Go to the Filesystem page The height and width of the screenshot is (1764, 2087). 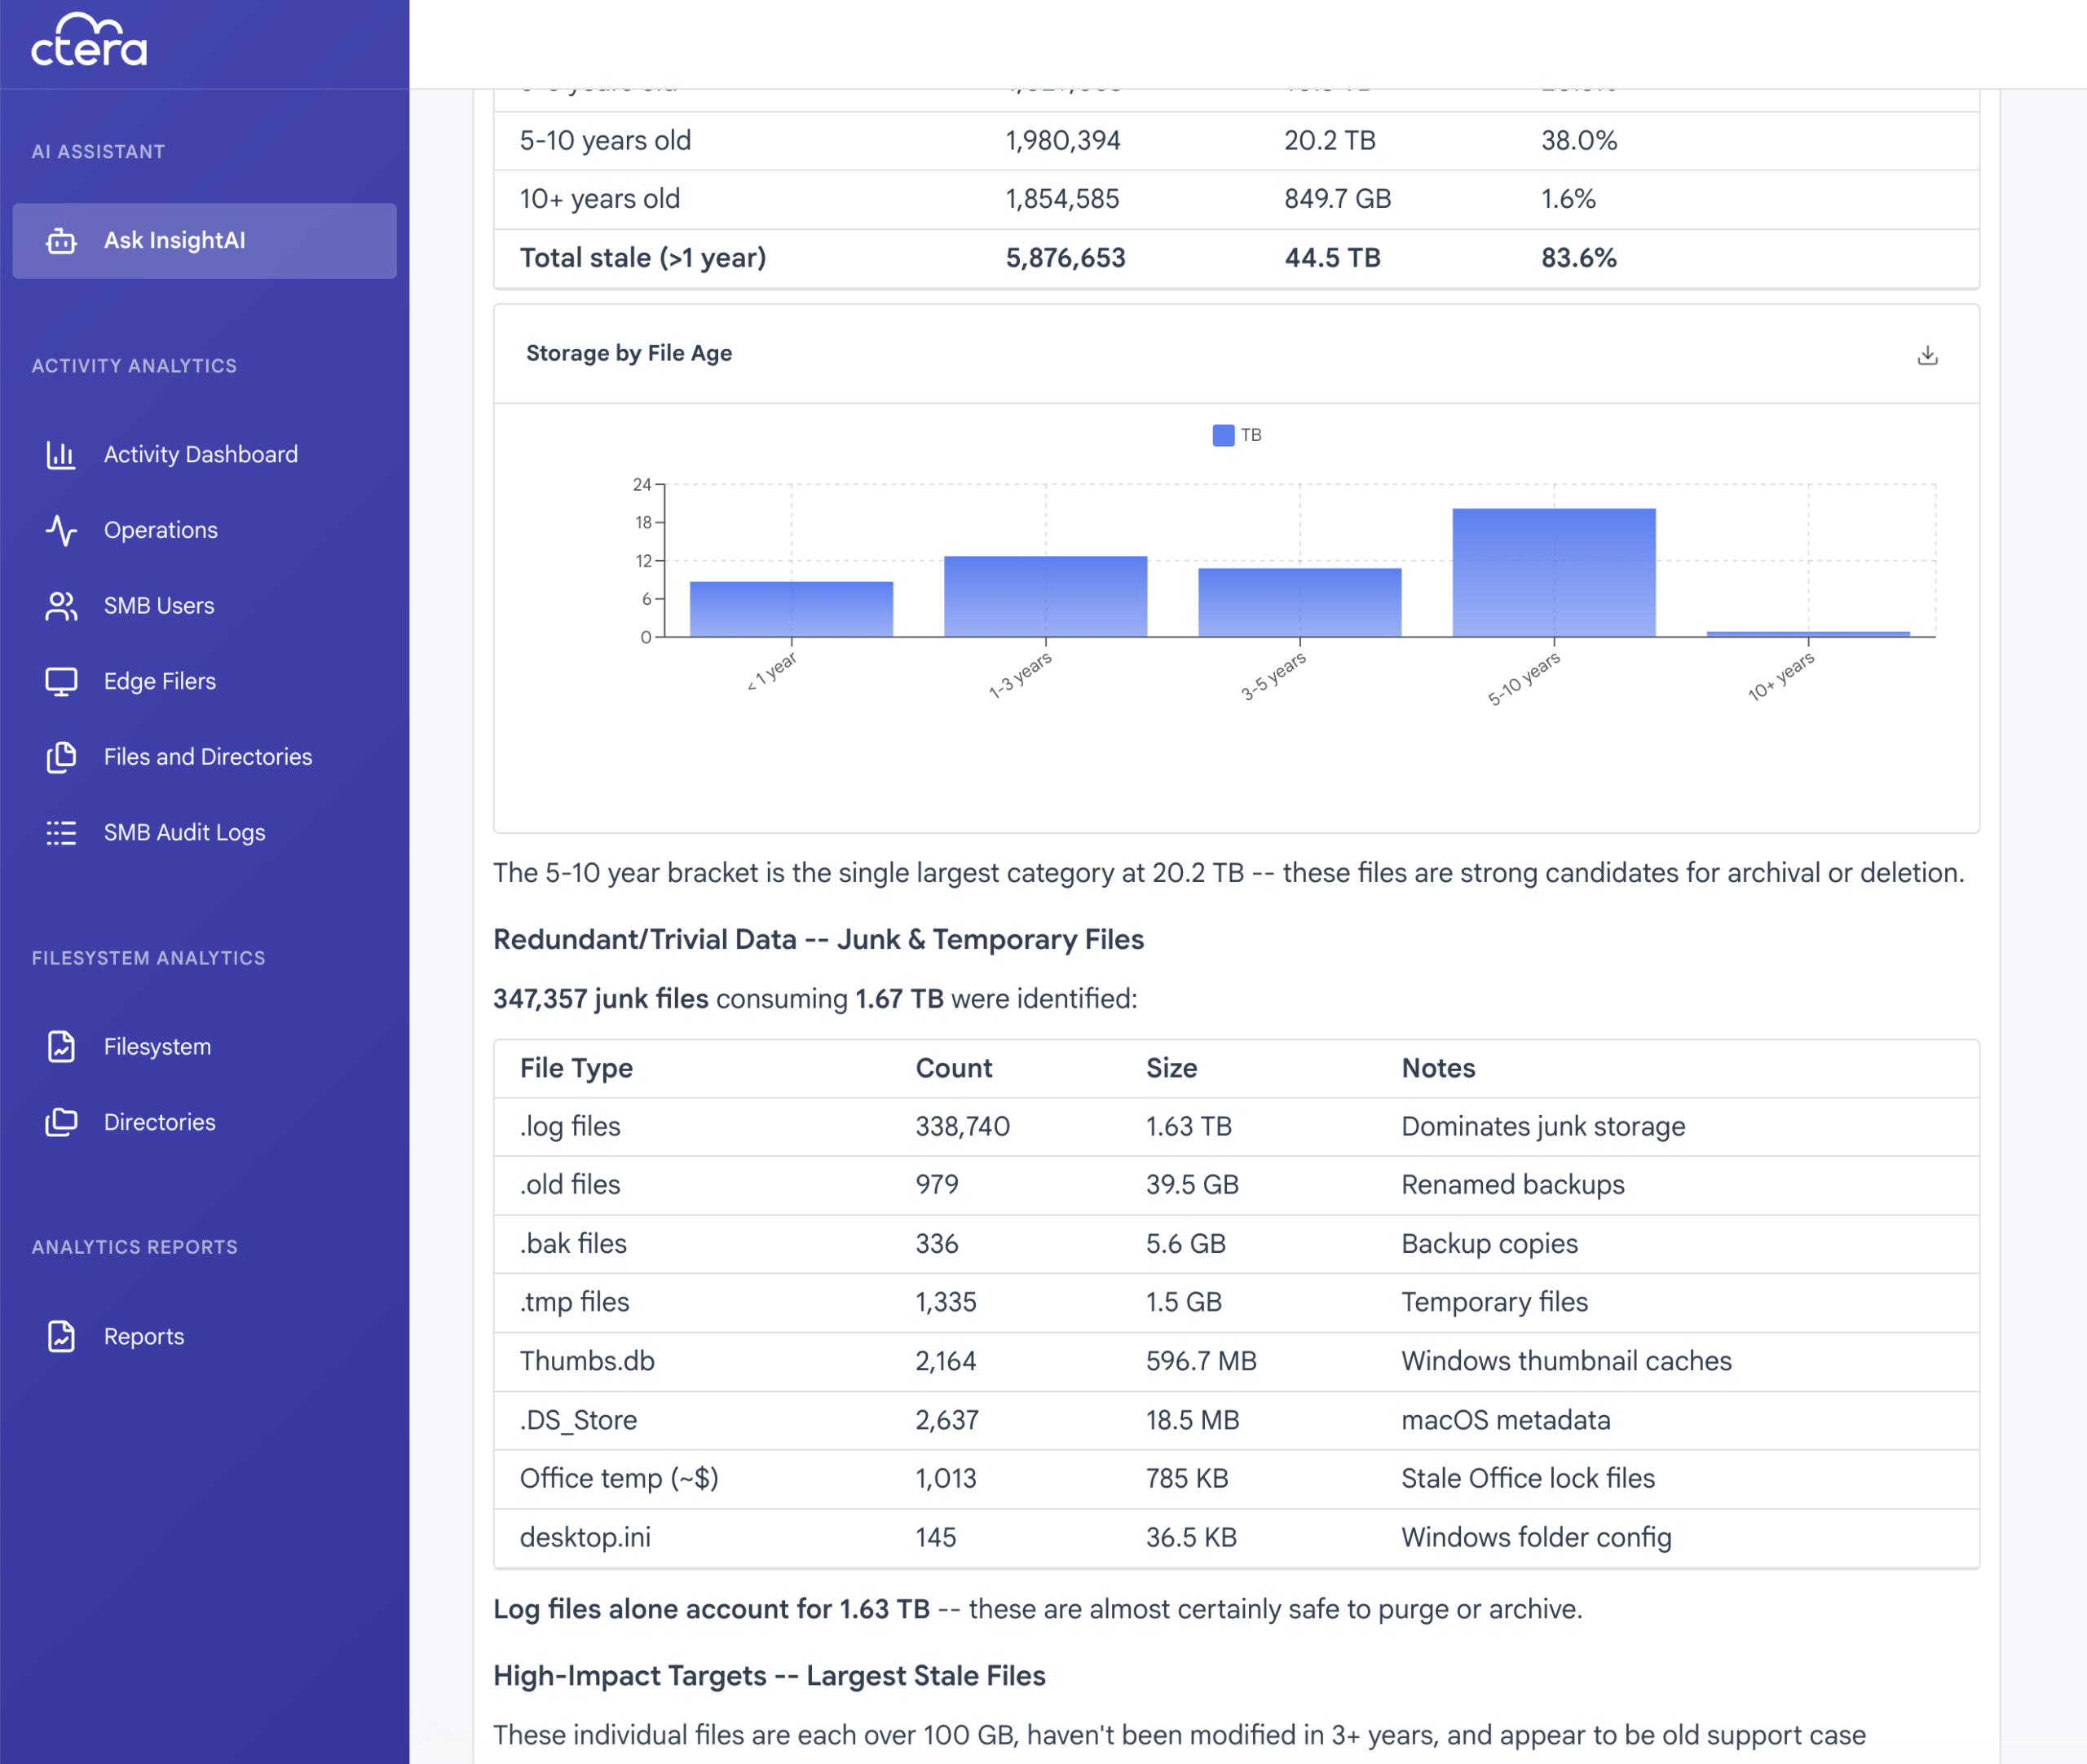tap(157, 1047)
